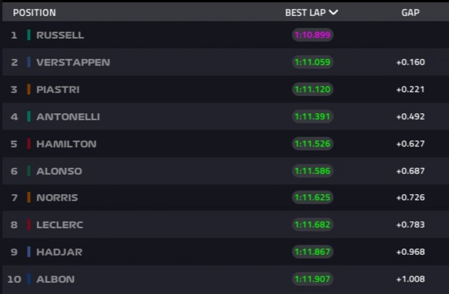This screenshot has width=449, height=294.
Task: Click Piastri's orange team color bar
Action: 29,89
